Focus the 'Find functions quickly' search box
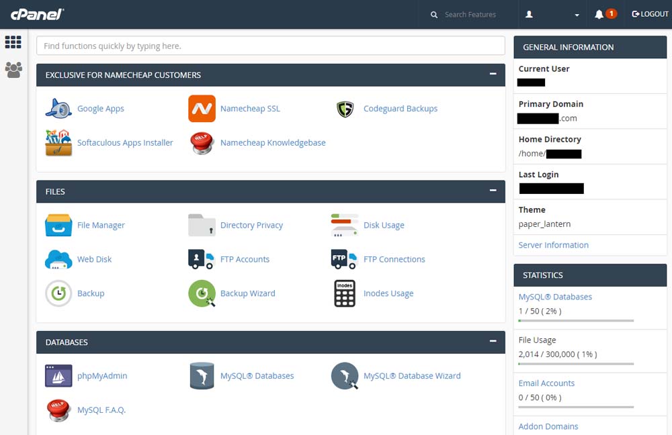Image resolution: width=672 pixels, height=435 pixels. [x=270, y=46]
